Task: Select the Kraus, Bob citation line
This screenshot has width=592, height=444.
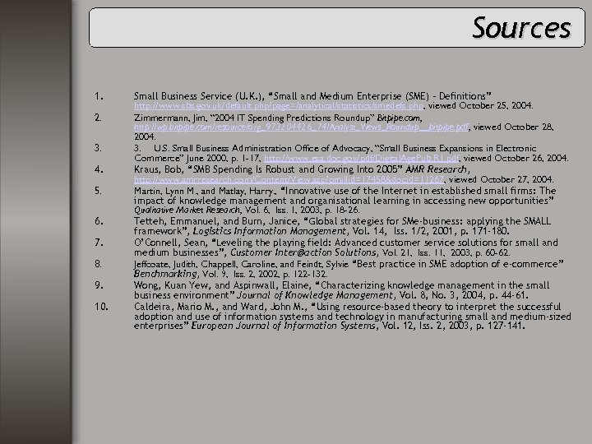Action: pos(302,169)
